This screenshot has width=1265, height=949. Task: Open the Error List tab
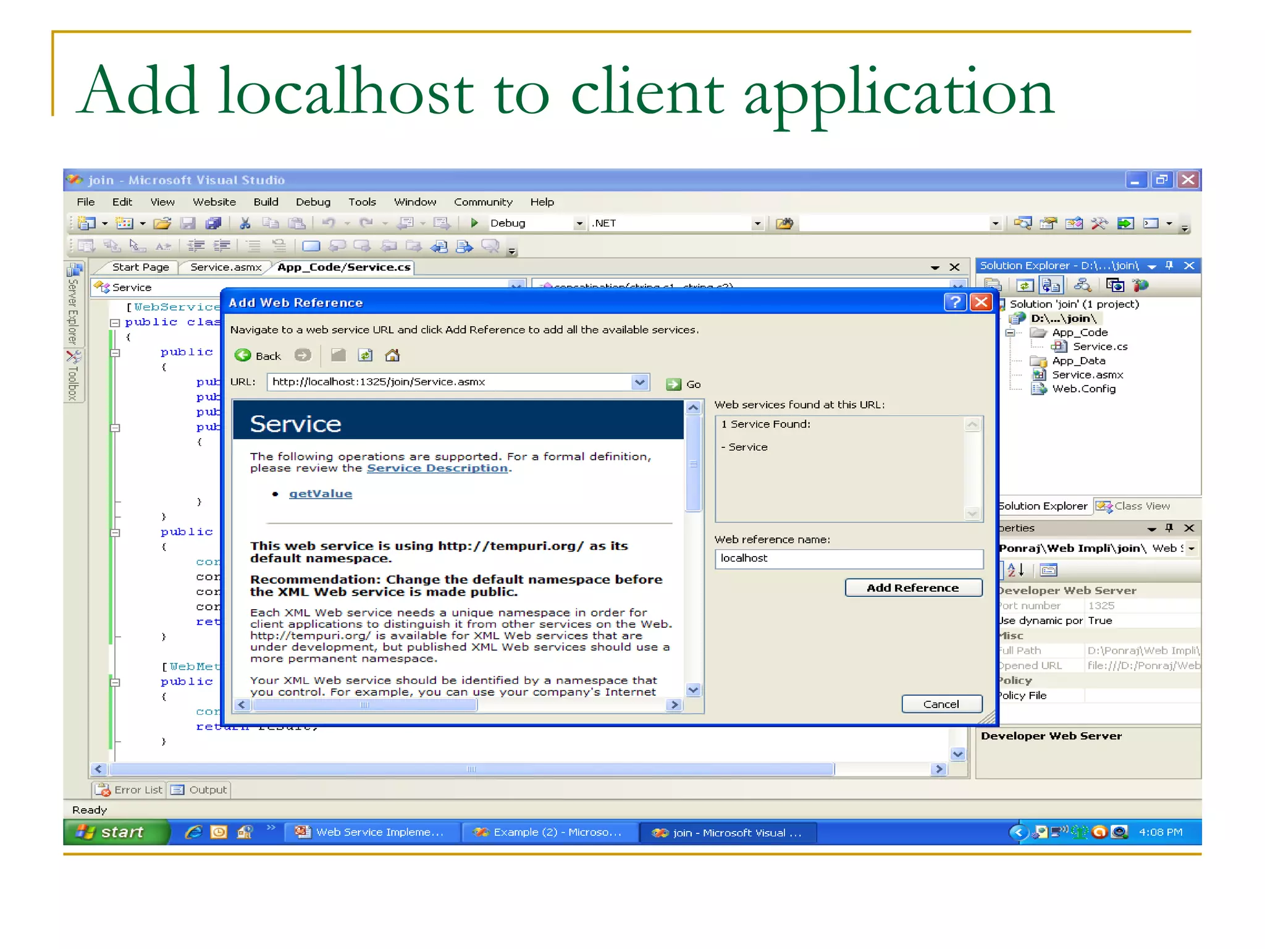129,790
